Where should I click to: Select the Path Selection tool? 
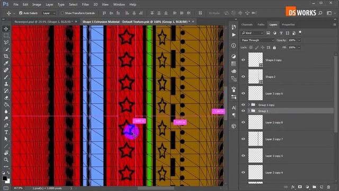pyautogui.click(x=6, y=139)
